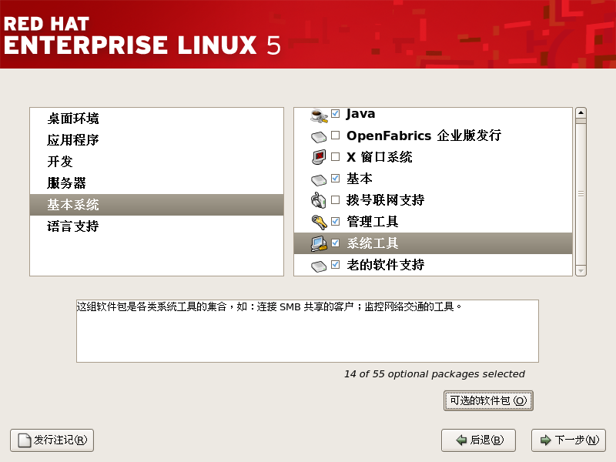Click the 老的软件支持 drive icon
This screenshot has width=616, height=462.
(x=319, y=266)
